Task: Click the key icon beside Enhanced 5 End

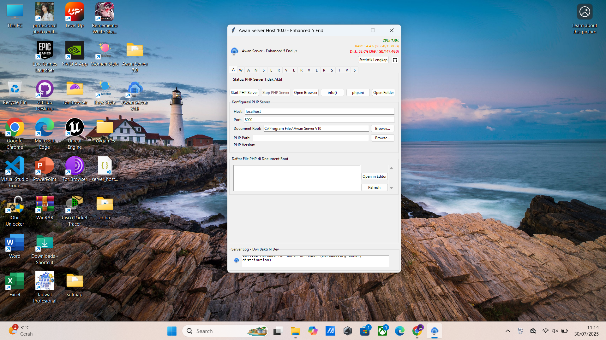Action: (296, 51)
